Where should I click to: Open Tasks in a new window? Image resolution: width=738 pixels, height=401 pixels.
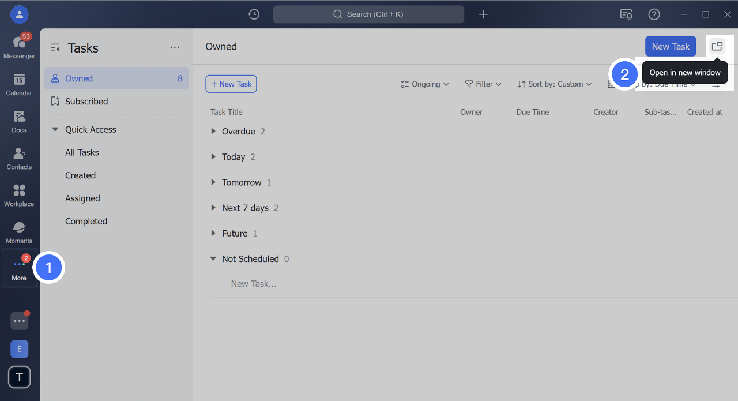point(717,46)
